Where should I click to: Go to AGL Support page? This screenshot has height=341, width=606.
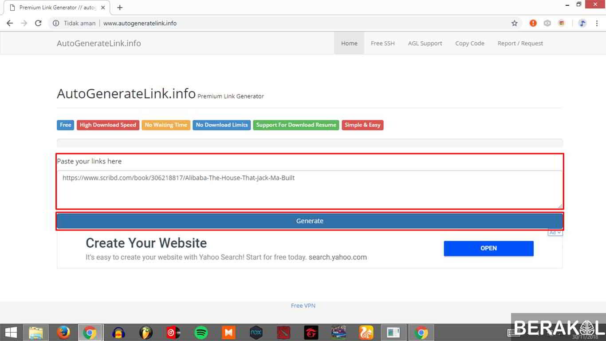(x=425, y=43)
